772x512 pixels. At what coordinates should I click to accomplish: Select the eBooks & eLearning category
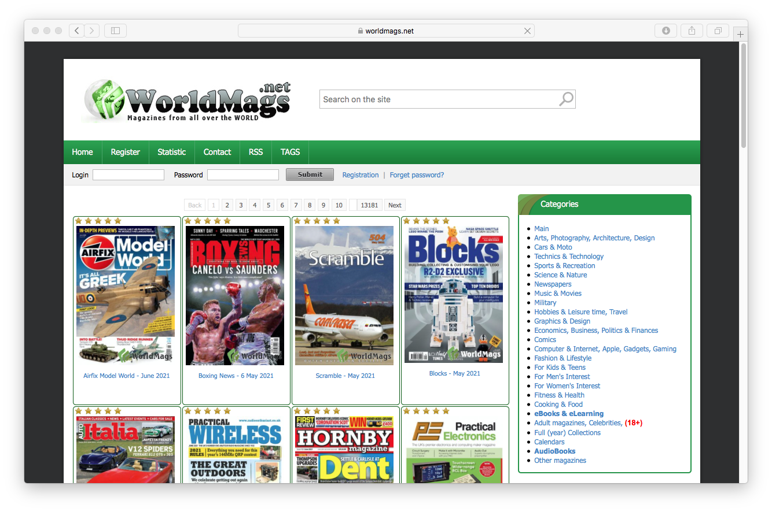coord(569,414)
